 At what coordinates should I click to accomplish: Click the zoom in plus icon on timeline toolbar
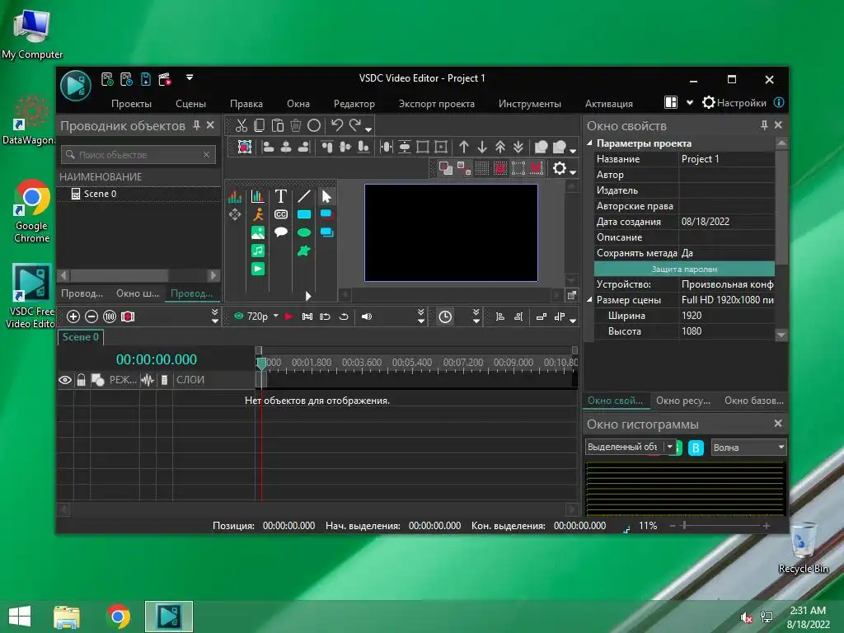point(73,316)
